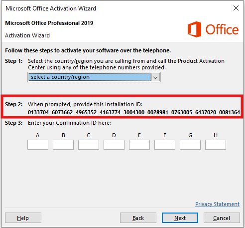Select Installation ID group 0081364
This screenshot has width=245, height=228.
click(x=230, y=112)
